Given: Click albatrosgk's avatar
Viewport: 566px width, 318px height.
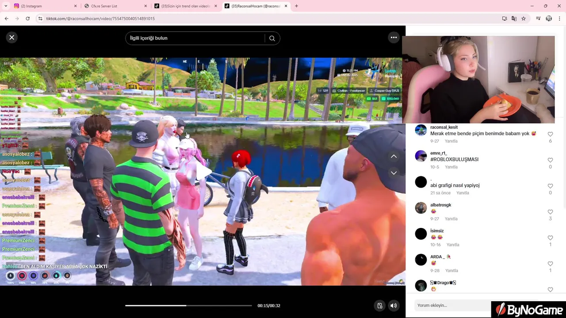Looking at the screenshot, I should pyautogui.click(x=421, y=208).
